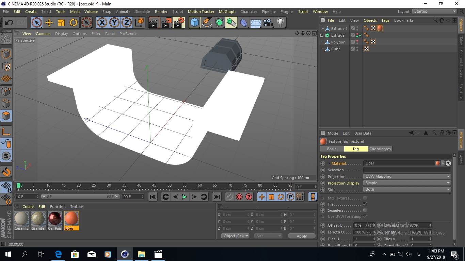Switch the coordinate system icon
Viewport: 465px width, 261px height.
click(139, 23)
